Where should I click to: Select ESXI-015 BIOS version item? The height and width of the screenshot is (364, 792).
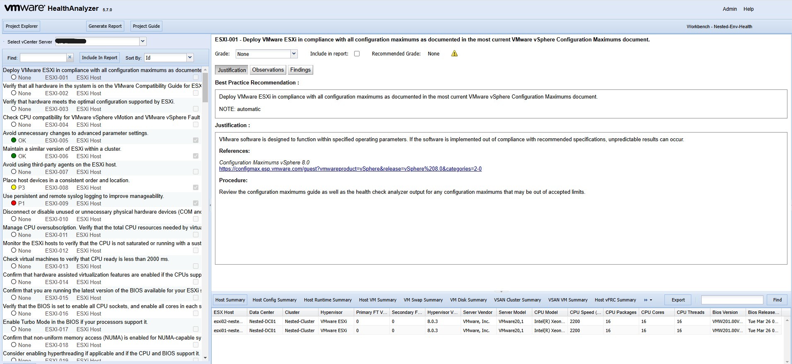(x=102, y=294)
